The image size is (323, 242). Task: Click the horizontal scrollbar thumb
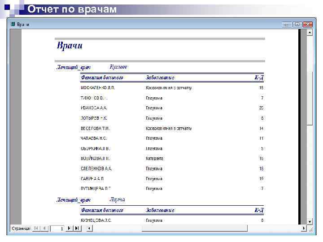194,228
